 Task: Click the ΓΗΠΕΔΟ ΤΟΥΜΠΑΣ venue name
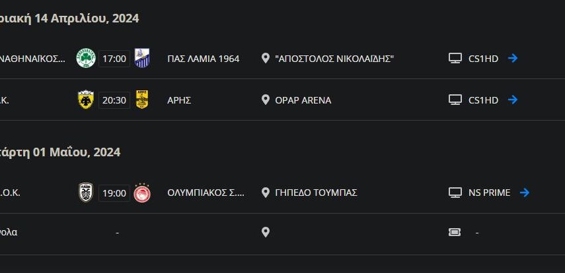[317, 193]
